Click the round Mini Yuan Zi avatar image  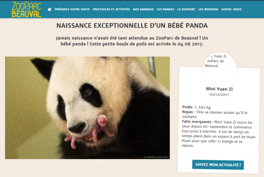[x=219, y=68]
